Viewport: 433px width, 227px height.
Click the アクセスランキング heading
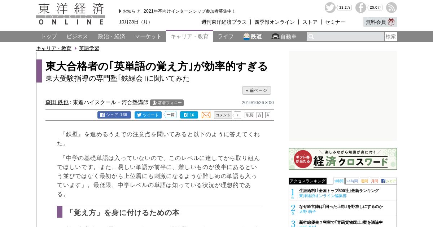tap(307, 181)
